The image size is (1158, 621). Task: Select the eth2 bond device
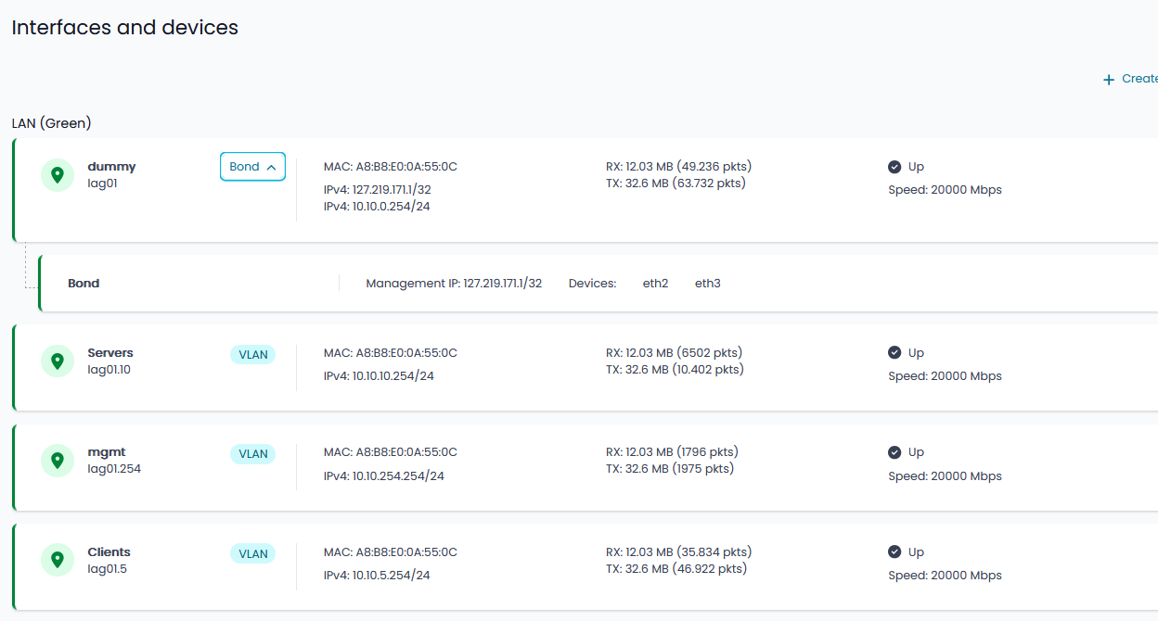click(x=655, y=284)
